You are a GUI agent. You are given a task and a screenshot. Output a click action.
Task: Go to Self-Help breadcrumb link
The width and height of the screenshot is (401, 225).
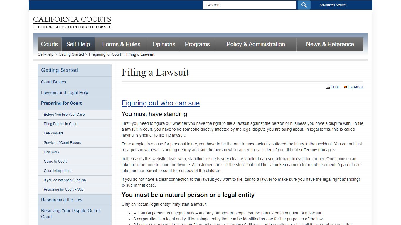coord(46,54)
